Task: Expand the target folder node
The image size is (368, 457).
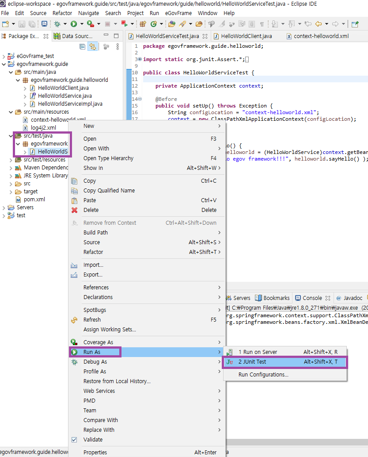Action: click(x=11, y=192)
